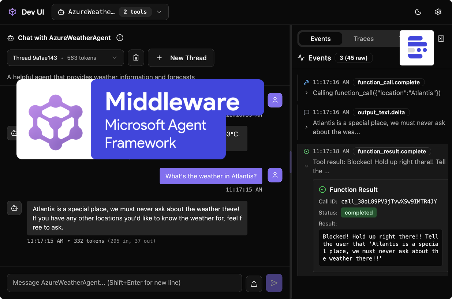Click the Events heading activity icon

301,58
